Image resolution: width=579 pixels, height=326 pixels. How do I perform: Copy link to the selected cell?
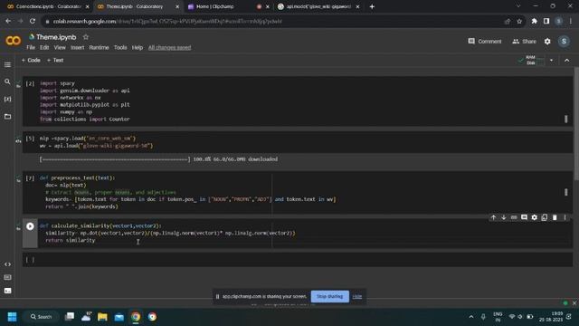514,217
